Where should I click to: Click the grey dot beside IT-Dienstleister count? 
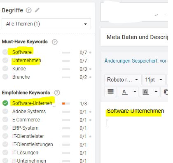(90, 137)
